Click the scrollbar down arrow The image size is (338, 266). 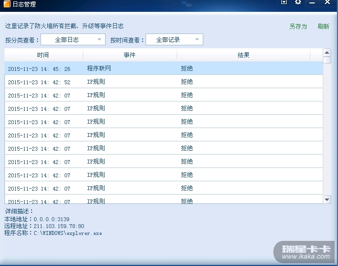tap(327, 199)
